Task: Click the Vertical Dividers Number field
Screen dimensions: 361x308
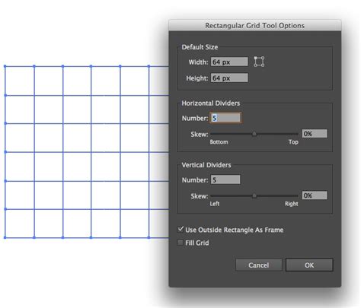Action: pos(225,179)
